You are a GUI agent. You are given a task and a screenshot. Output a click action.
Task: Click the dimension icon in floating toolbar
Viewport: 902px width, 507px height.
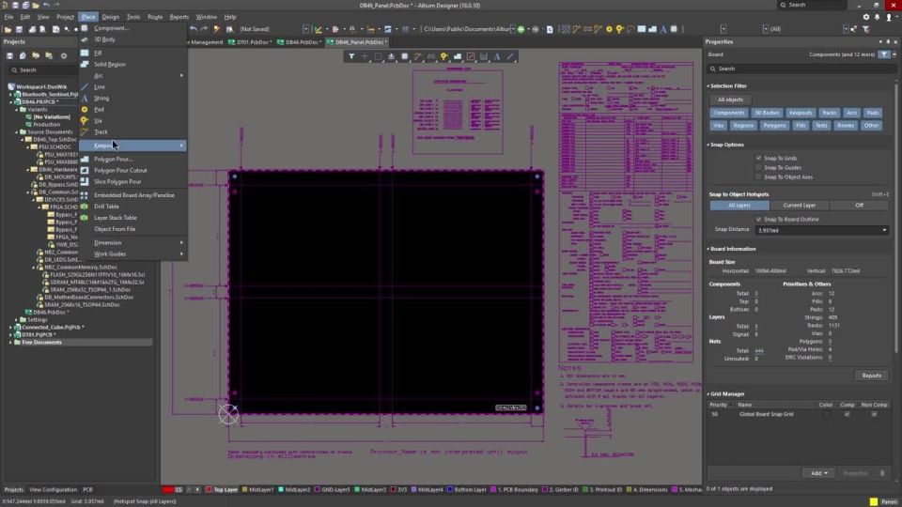click(484, 56)
